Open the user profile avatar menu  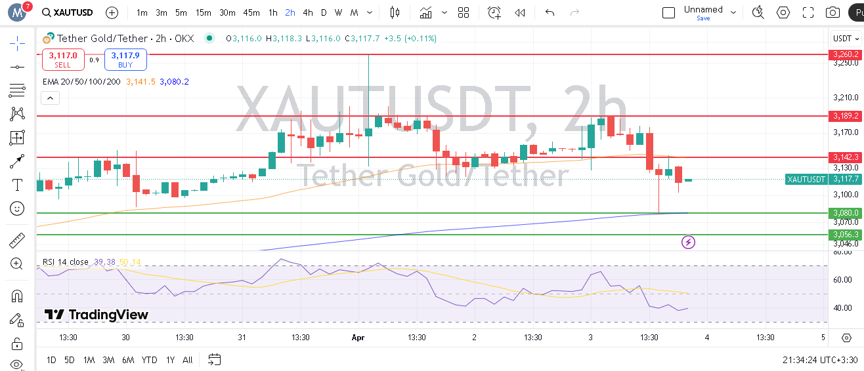pyautogui.click(x=18, y=12)
